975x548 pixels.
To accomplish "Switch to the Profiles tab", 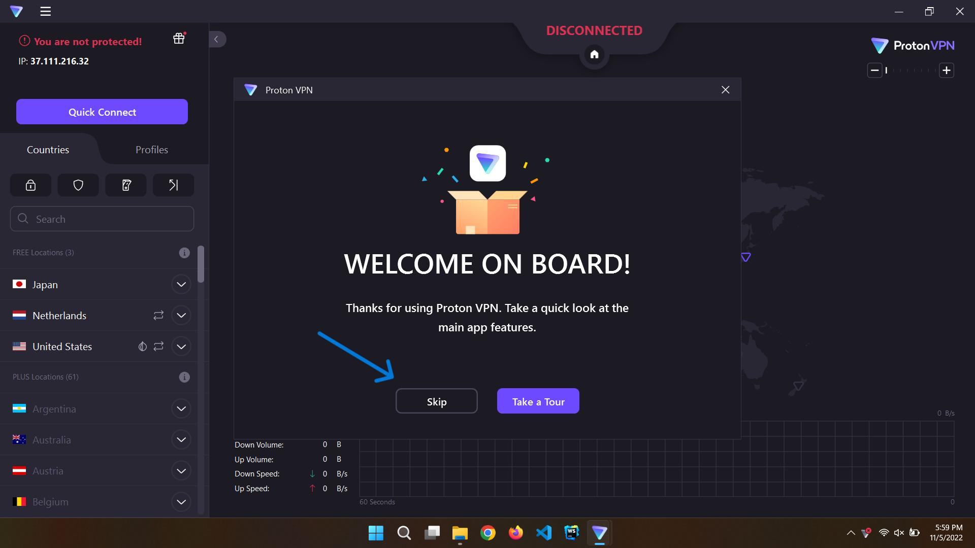I will point(151,150).
